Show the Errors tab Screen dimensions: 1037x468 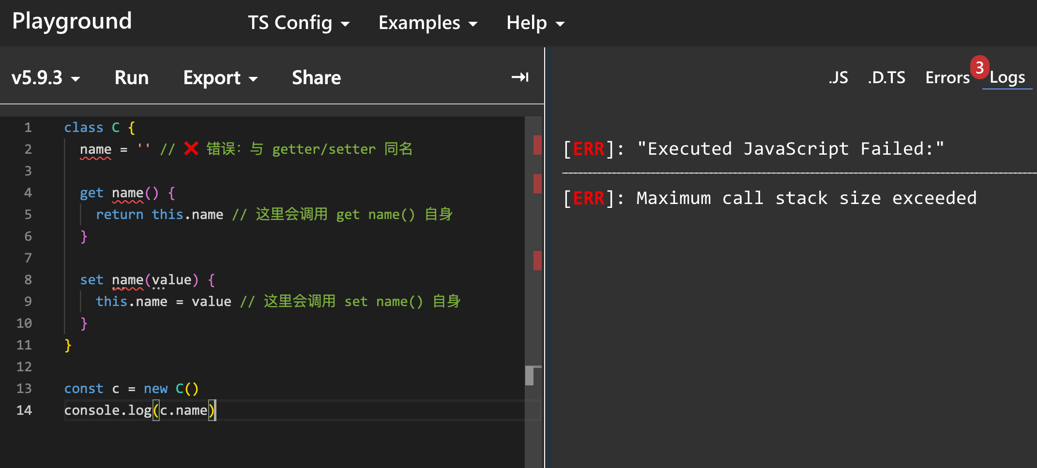(x=947, y=78)
